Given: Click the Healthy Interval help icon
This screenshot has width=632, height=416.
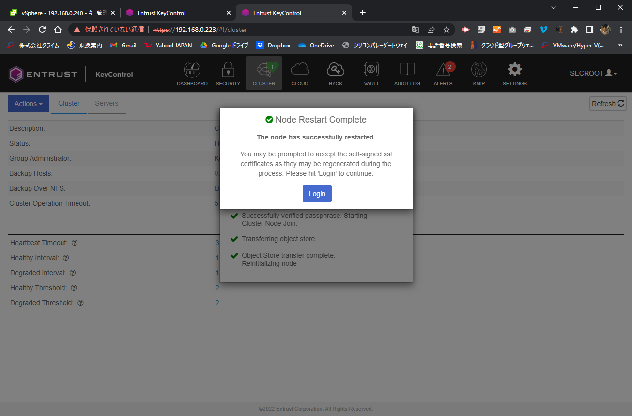Looking at the screenshot, I should pyautogui.click(x=66, y=258).
